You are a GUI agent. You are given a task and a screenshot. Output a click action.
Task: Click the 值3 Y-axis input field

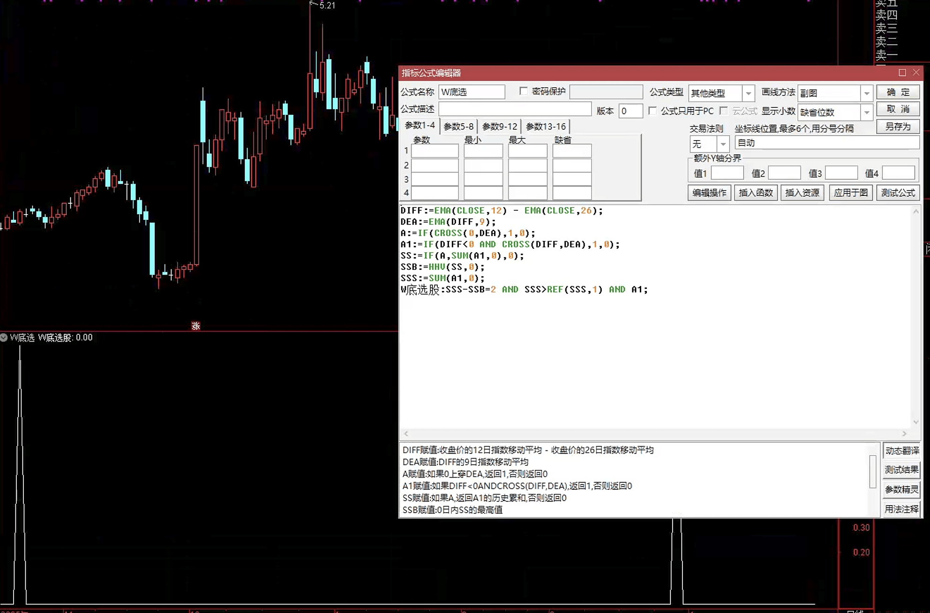[x=841, y=173]
